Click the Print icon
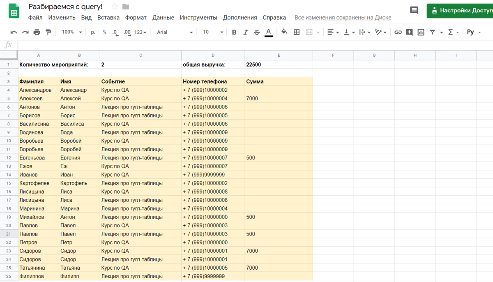The image size is (493, 282). coord(37,32)
